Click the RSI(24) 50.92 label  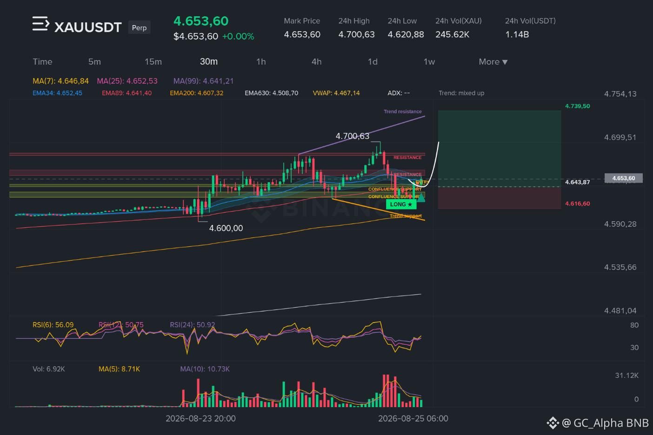tap(193, 325)
